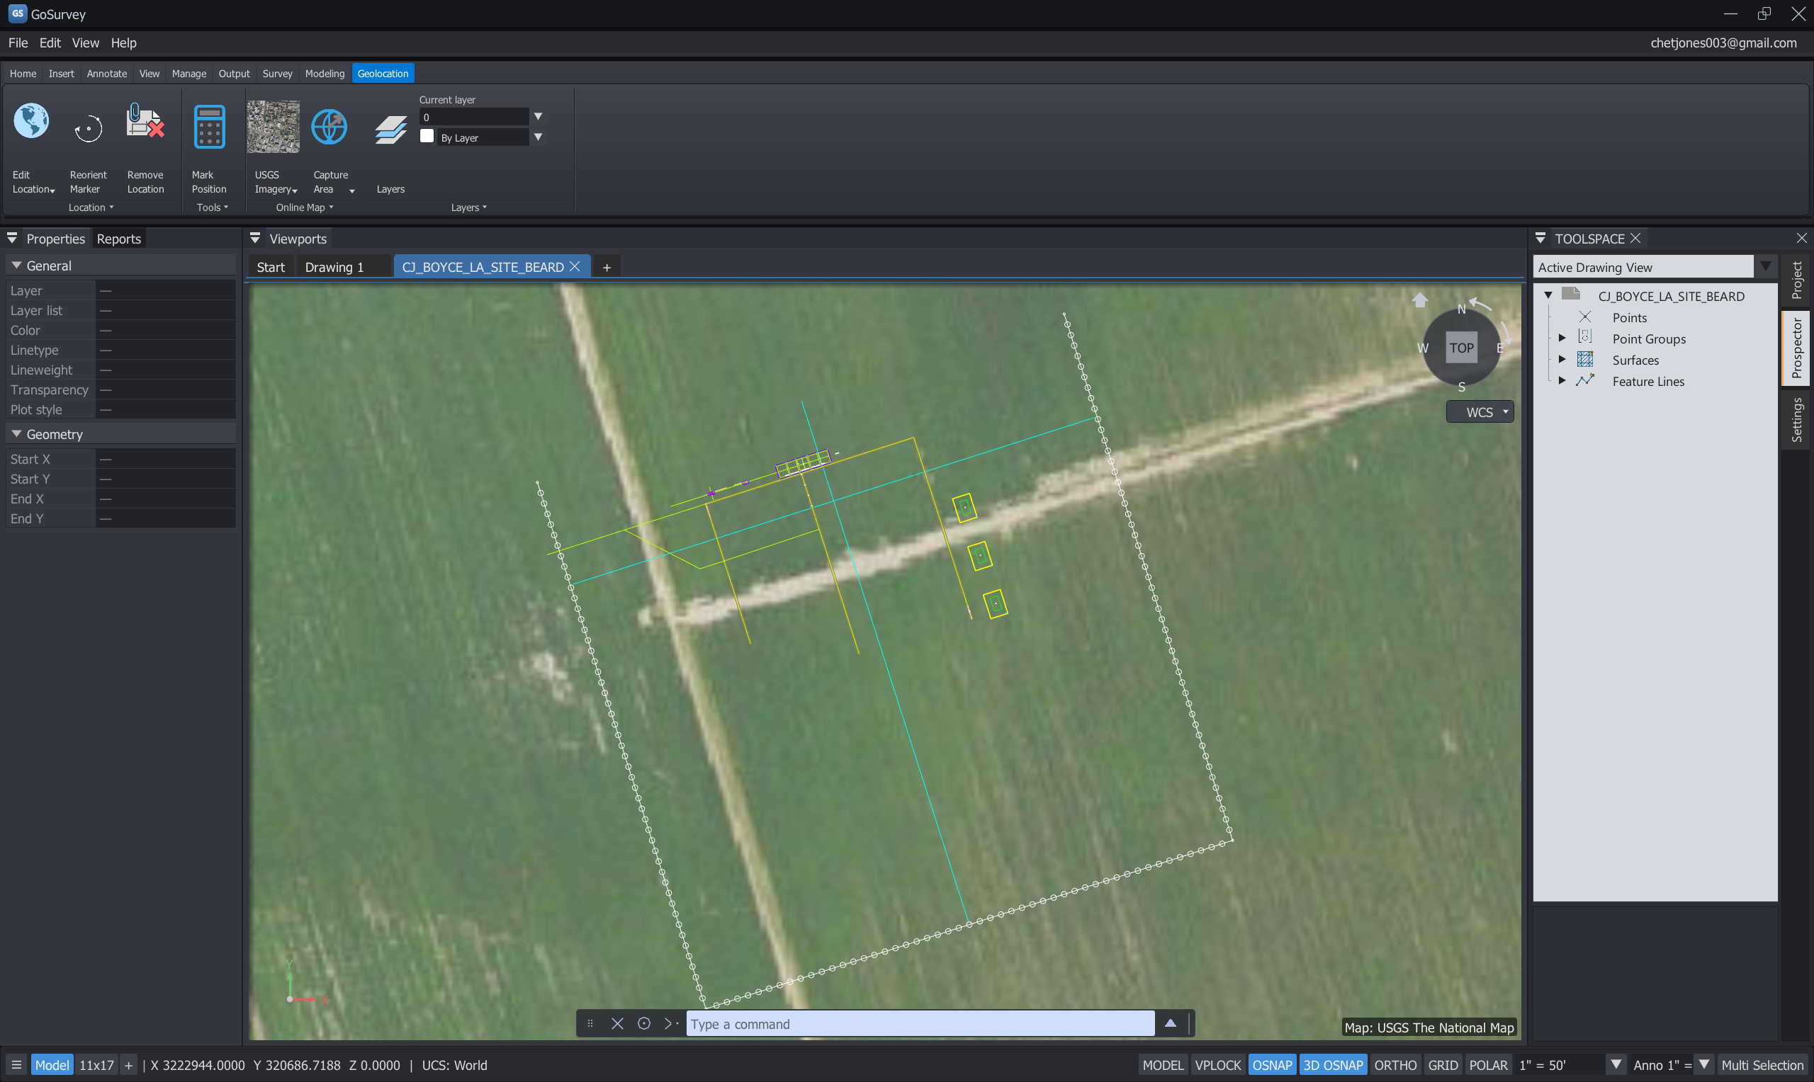Collapse the CJ_BOYCE_LA_SITE_BEARD tree node

tap(1548, 295)
